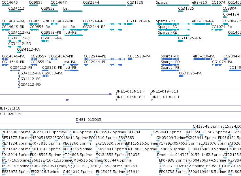Screen dimensions: 241x176
Task: Click the DME1-015M18.R BAC end label
Action: (130, 97)
